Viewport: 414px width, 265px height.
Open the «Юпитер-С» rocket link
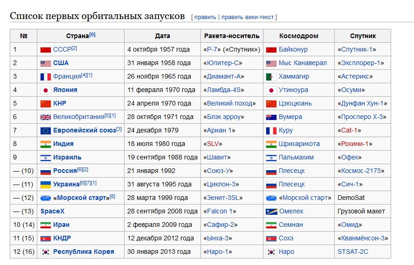click(222, 63)
